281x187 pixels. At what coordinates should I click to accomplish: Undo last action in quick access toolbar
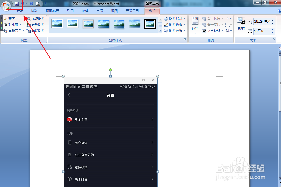pyautogui.click(x=22, y=4)
